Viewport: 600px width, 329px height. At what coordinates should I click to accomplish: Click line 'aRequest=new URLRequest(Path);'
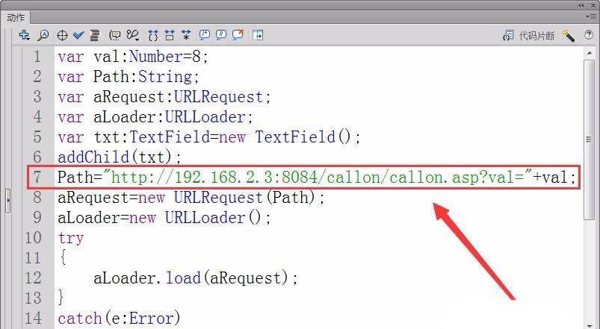click(191, 197)
